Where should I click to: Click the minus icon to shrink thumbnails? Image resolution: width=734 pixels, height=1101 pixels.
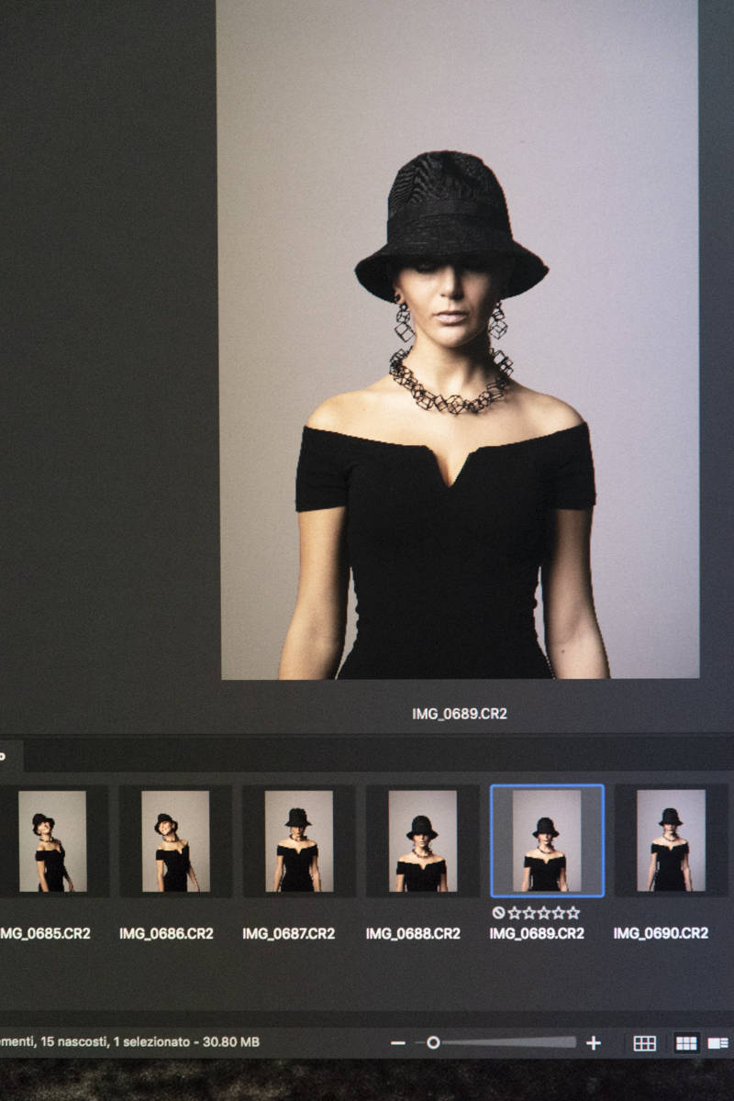[x=397, y=1043]
